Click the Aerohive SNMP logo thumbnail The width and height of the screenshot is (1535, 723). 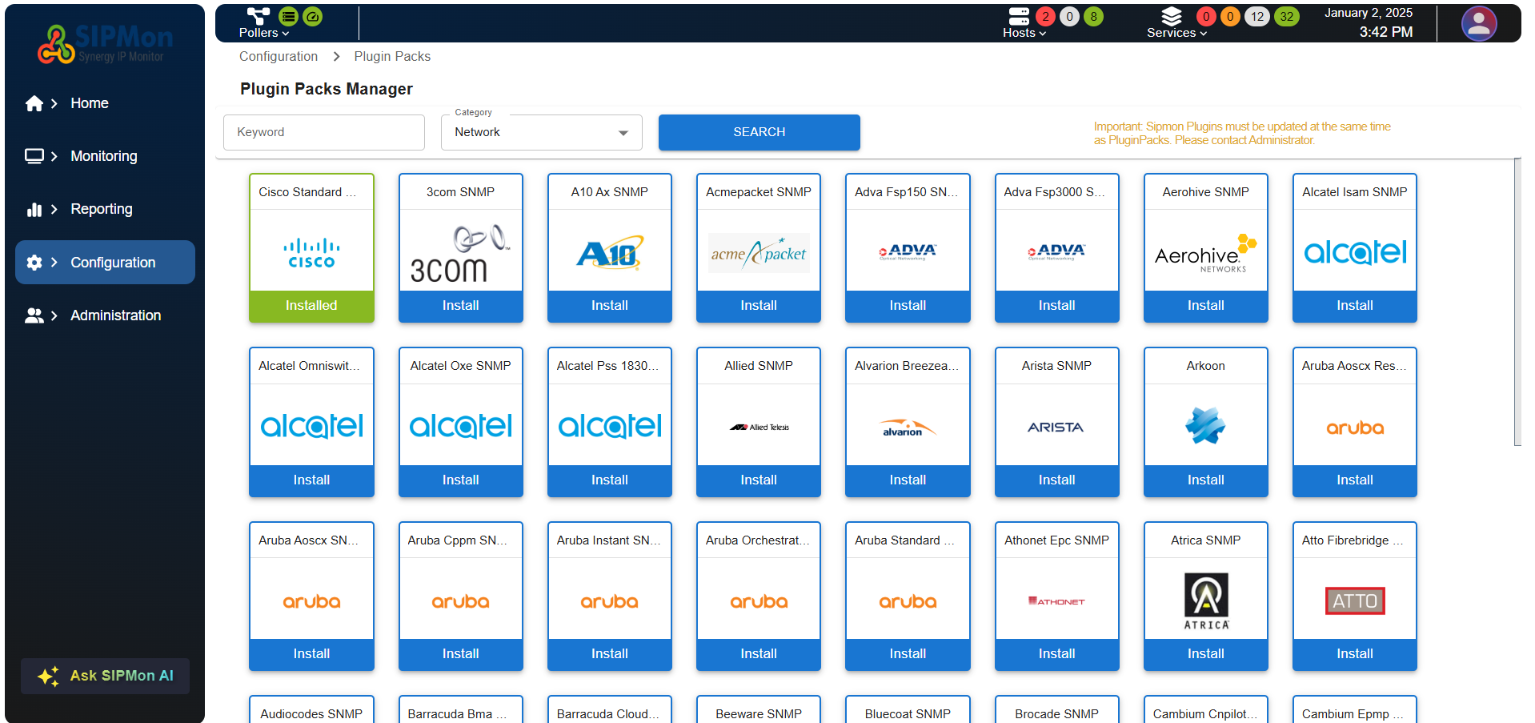1205,251
